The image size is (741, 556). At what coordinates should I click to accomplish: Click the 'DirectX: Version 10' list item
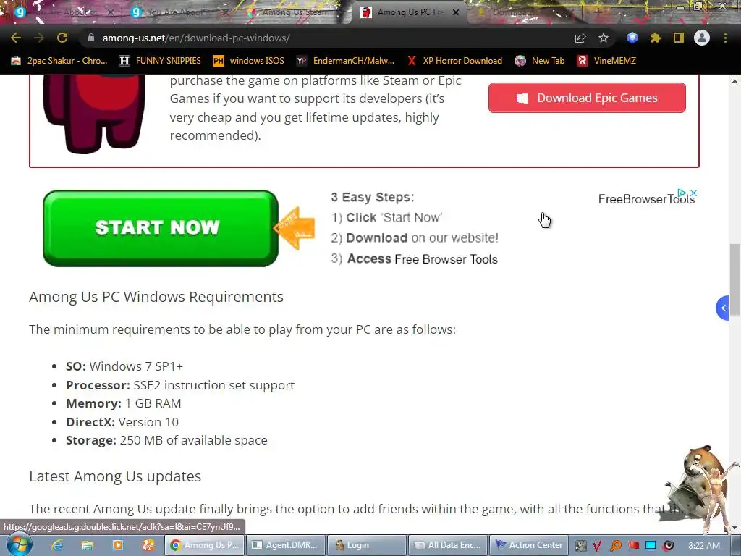122,422
